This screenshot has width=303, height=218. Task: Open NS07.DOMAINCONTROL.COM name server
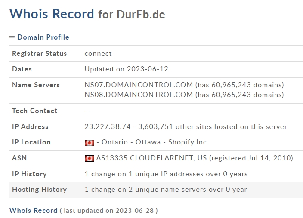(x=139, y=85)
